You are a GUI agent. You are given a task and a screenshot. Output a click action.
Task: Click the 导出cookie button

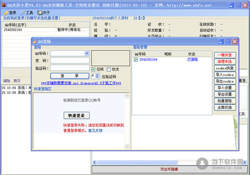point(225,81)
